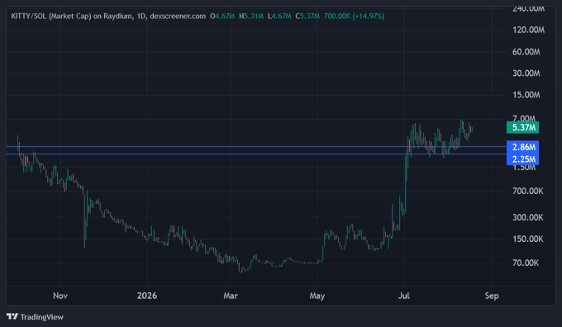
Task: Click the C5.37M close value
Action: click(307, 17)
